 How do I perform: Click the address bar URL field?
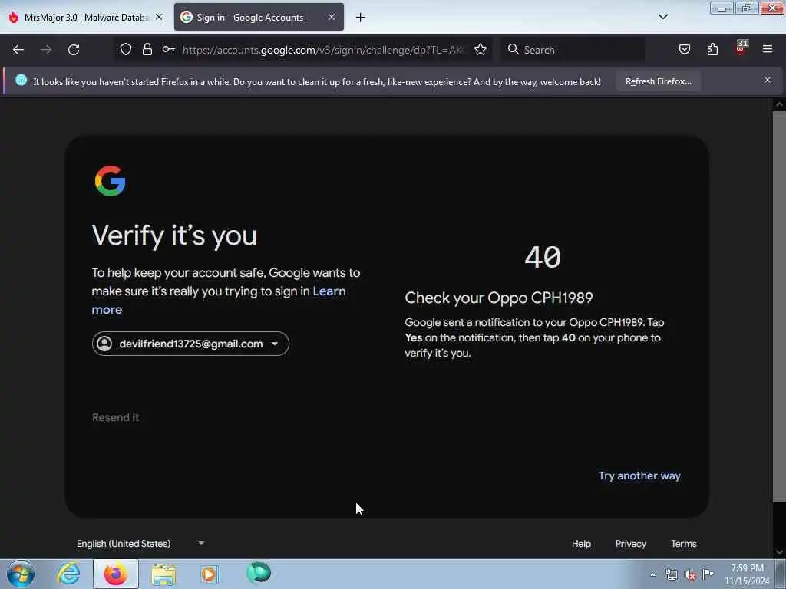click(x=323, y=50)
